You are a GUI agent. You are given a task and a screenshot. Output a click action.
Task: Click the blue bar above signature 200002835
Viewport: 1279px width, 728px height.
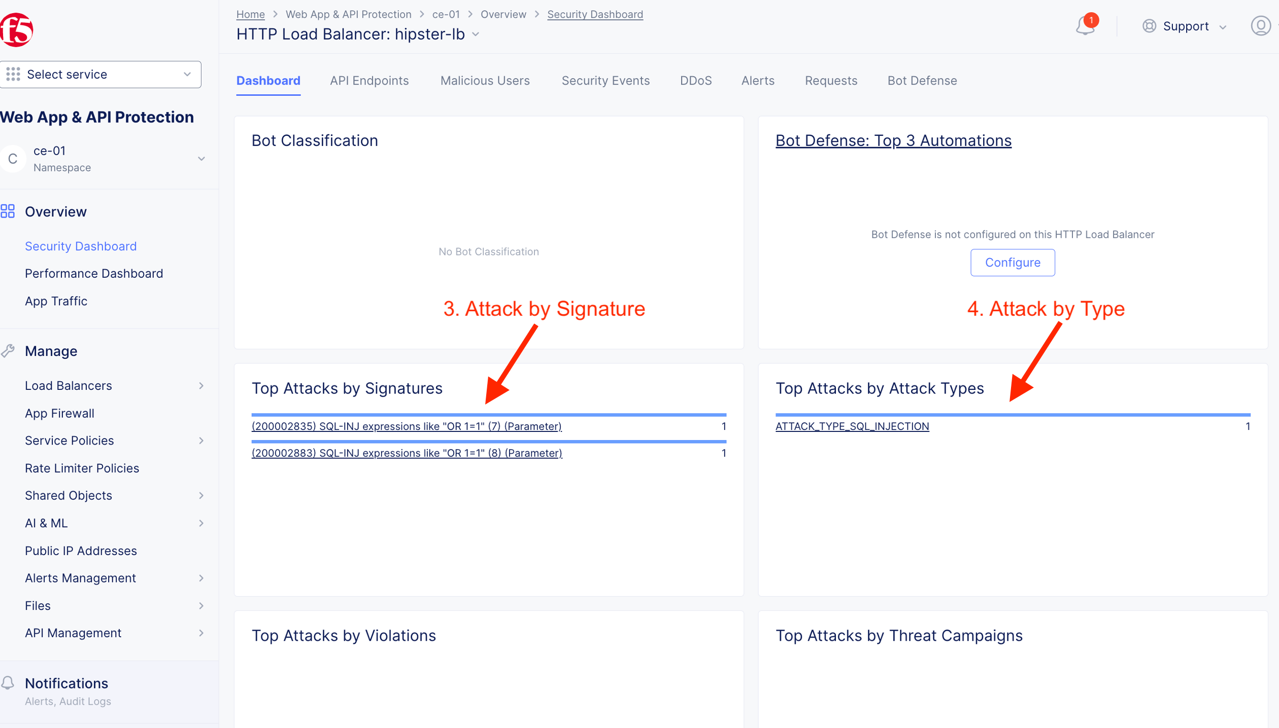[x=488, y=415]
